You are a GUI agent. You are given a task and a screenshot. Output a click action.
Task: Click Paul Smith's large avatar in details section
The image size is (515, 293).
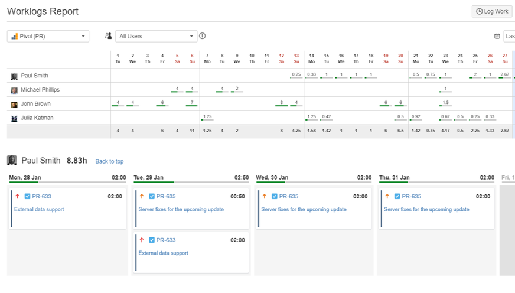[12, 160]
